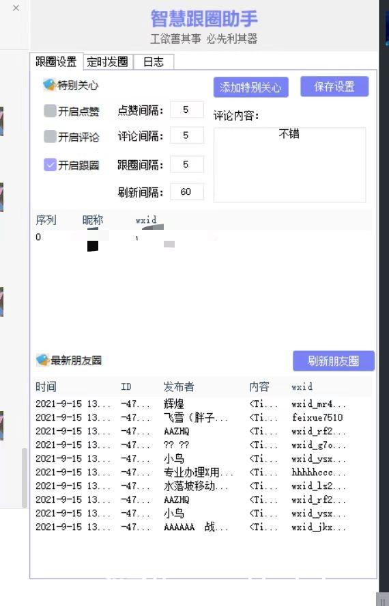Open the 日志 tab
Image resolution: width=389 pixels, height=606 pixels.
[154, 62]
